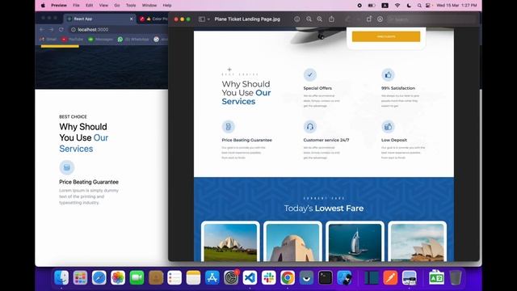Open the Window menu
Viewport: 517px width, 291px height.
149,6
